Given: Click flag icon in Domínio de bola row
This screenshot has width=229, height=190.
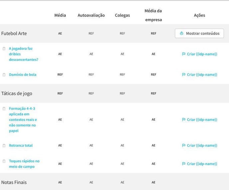Looking at the screenshot, I should tap(184, 75).
